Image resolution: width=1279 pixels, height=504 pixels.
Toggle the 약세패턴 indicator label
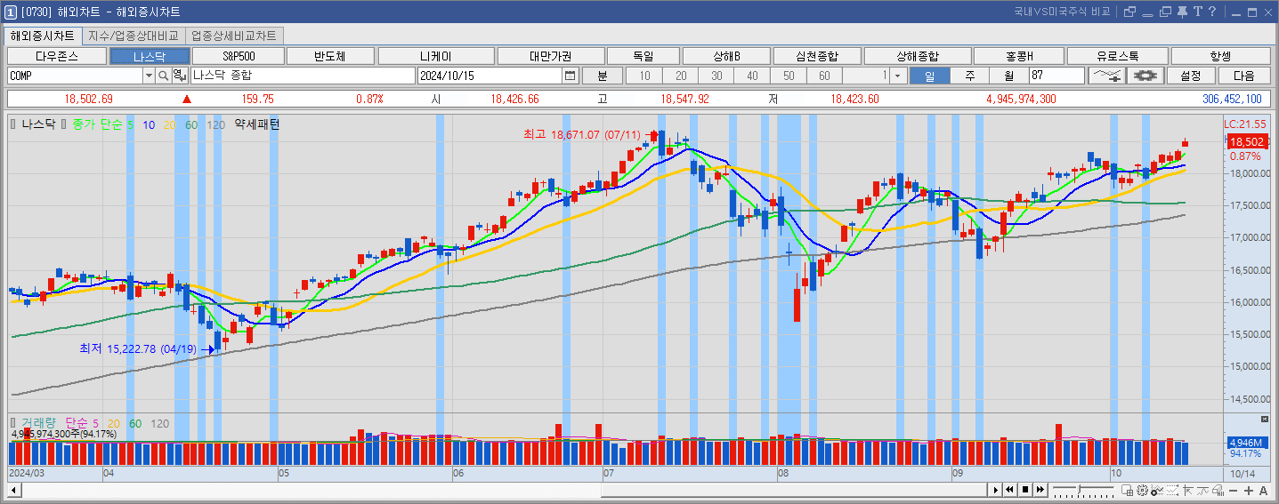(256, 124)
